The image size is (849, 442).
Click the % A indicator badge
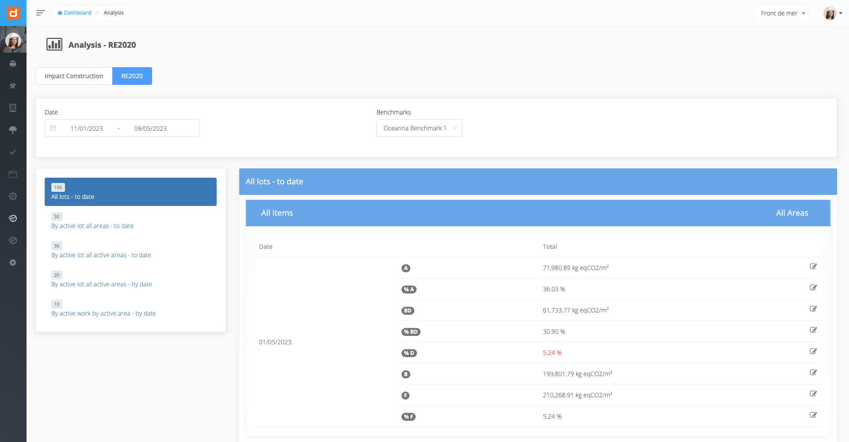[x=409, y=290]
